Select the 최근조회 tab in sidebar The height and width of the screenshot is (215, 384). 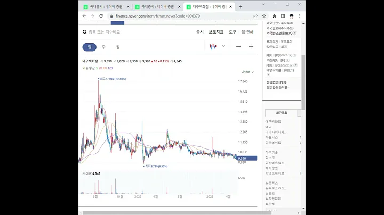click(x=282, y=113)
